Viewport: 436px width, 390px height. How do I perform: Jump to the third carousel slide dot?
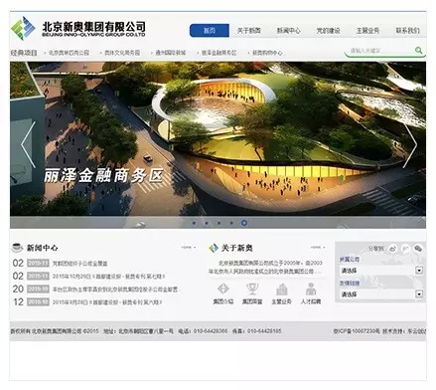click(x=218, y=223)
